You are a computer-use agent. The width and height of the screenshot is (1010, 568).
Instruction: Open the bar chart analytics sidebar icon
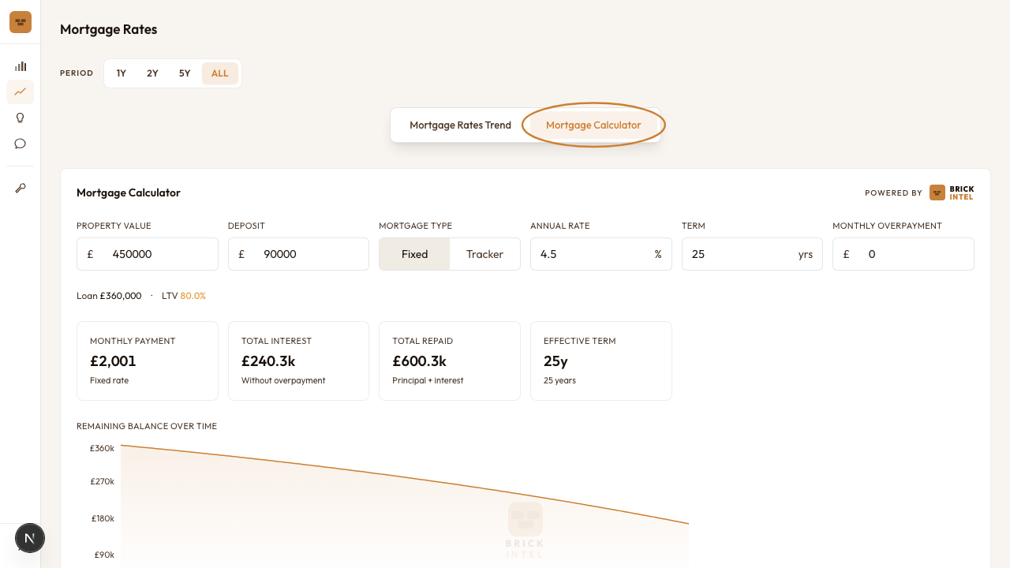pos(21,66)
